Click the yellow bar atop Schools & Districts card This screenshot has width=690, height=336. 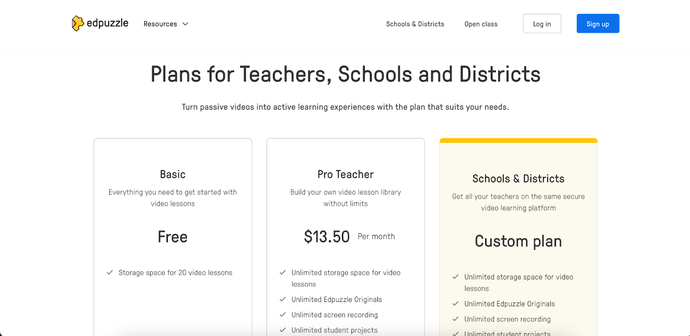click(518, 140)
